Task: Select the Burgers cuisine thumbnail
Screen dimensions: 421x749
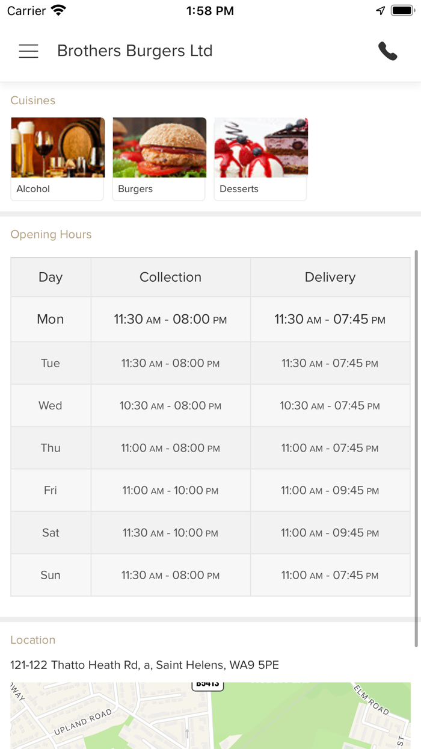Action: [159, 158]
